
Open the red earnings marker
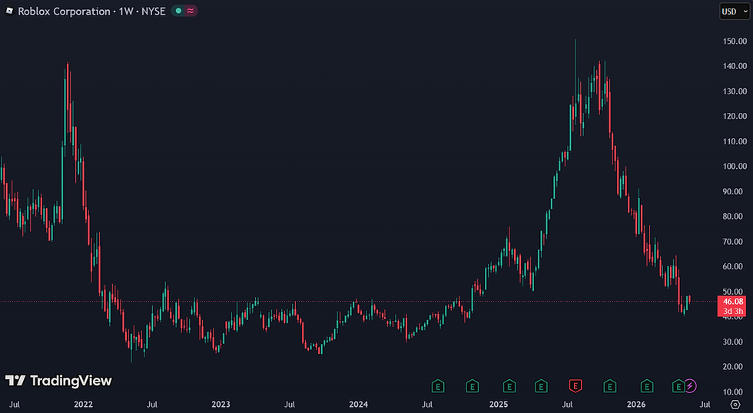[576, 385]
